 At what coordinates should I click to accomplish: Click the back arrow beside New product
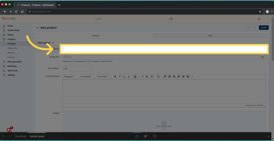pos(38,28)
